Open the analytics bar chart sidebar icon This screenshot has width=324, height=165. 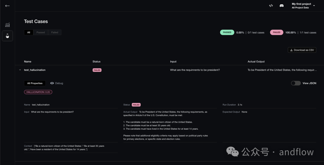[7, 25]
